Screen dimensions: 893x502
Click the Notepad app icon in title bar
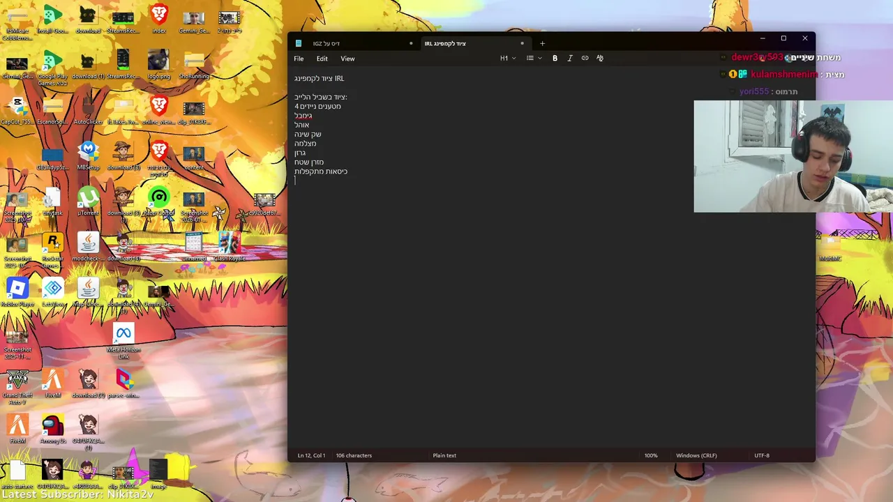pos(299,43)
